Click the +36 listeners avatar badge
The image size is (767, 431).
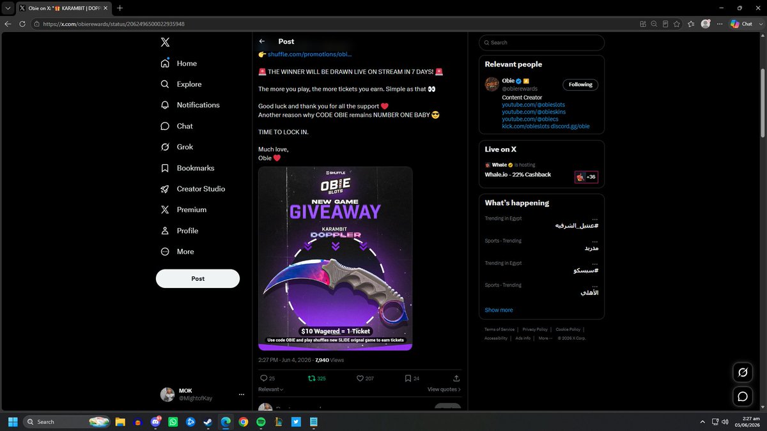[586, 177]
